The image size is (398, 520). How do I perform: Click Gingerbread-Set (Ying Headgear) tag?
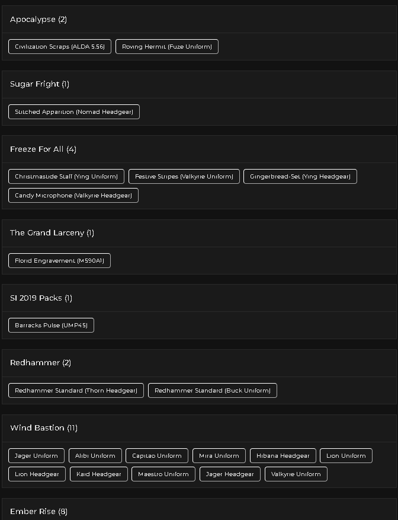(x=300, y=177)
